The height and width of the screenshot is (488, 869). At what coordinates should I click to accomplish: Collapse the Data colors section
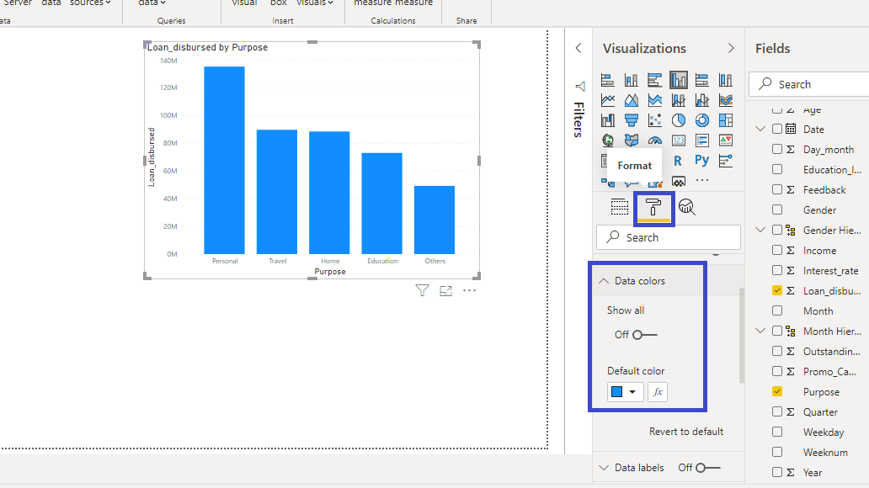tap(604, 281)
